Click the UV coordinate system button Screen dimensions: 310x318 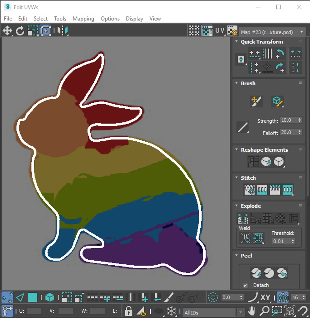(220, 31)
